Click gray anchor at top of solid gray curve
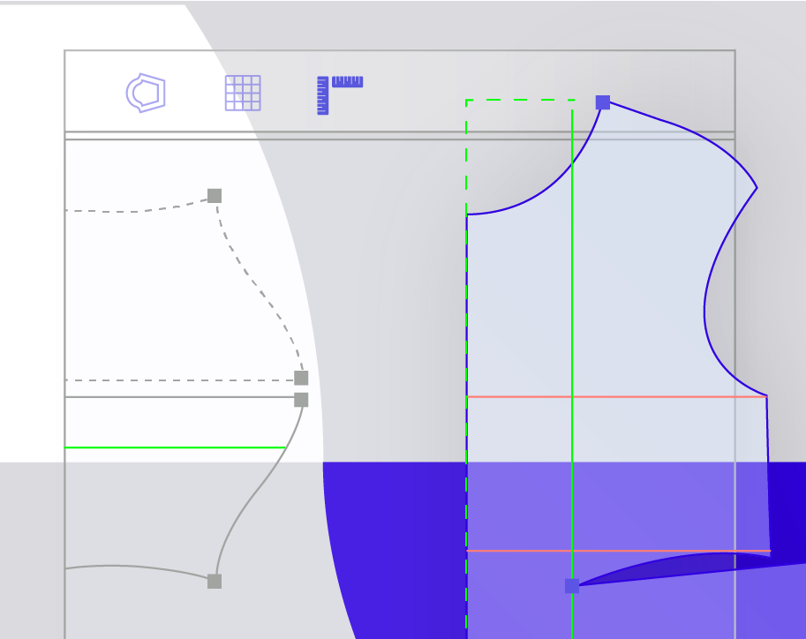 click(301, 400)
